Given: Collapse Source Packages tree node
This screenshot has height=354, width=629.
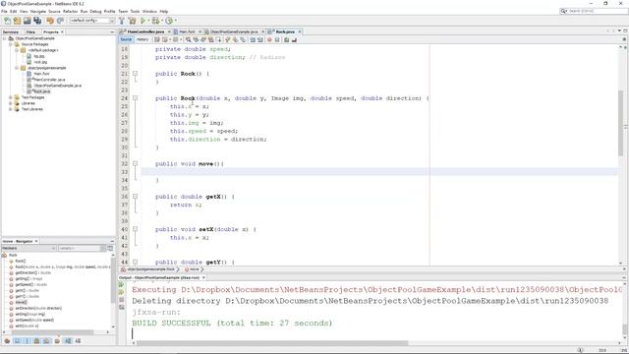Looking at the screenshot, I should [x=11, y=44].
